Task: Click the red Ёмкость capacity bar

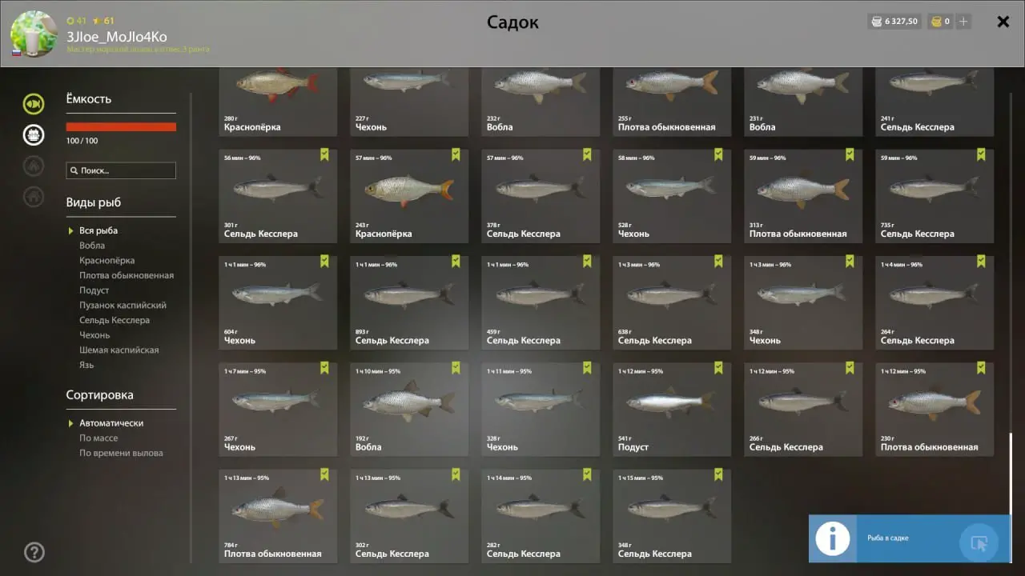Action: coord(121,126)
